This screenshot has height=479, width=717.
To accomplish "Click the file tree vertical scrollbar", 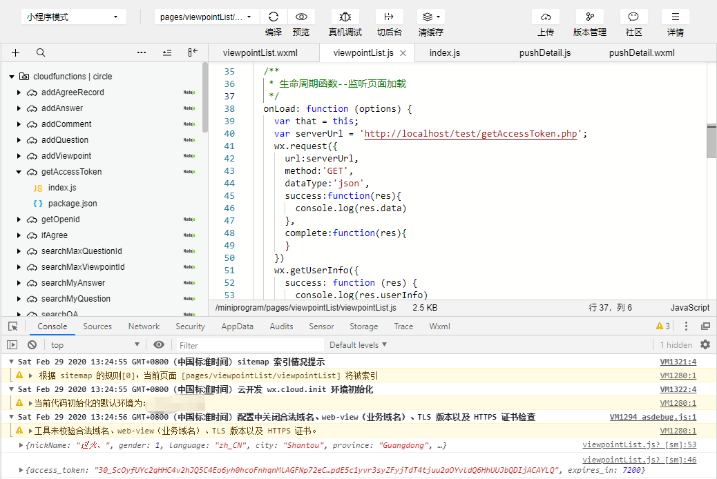I will click(205, 98).
